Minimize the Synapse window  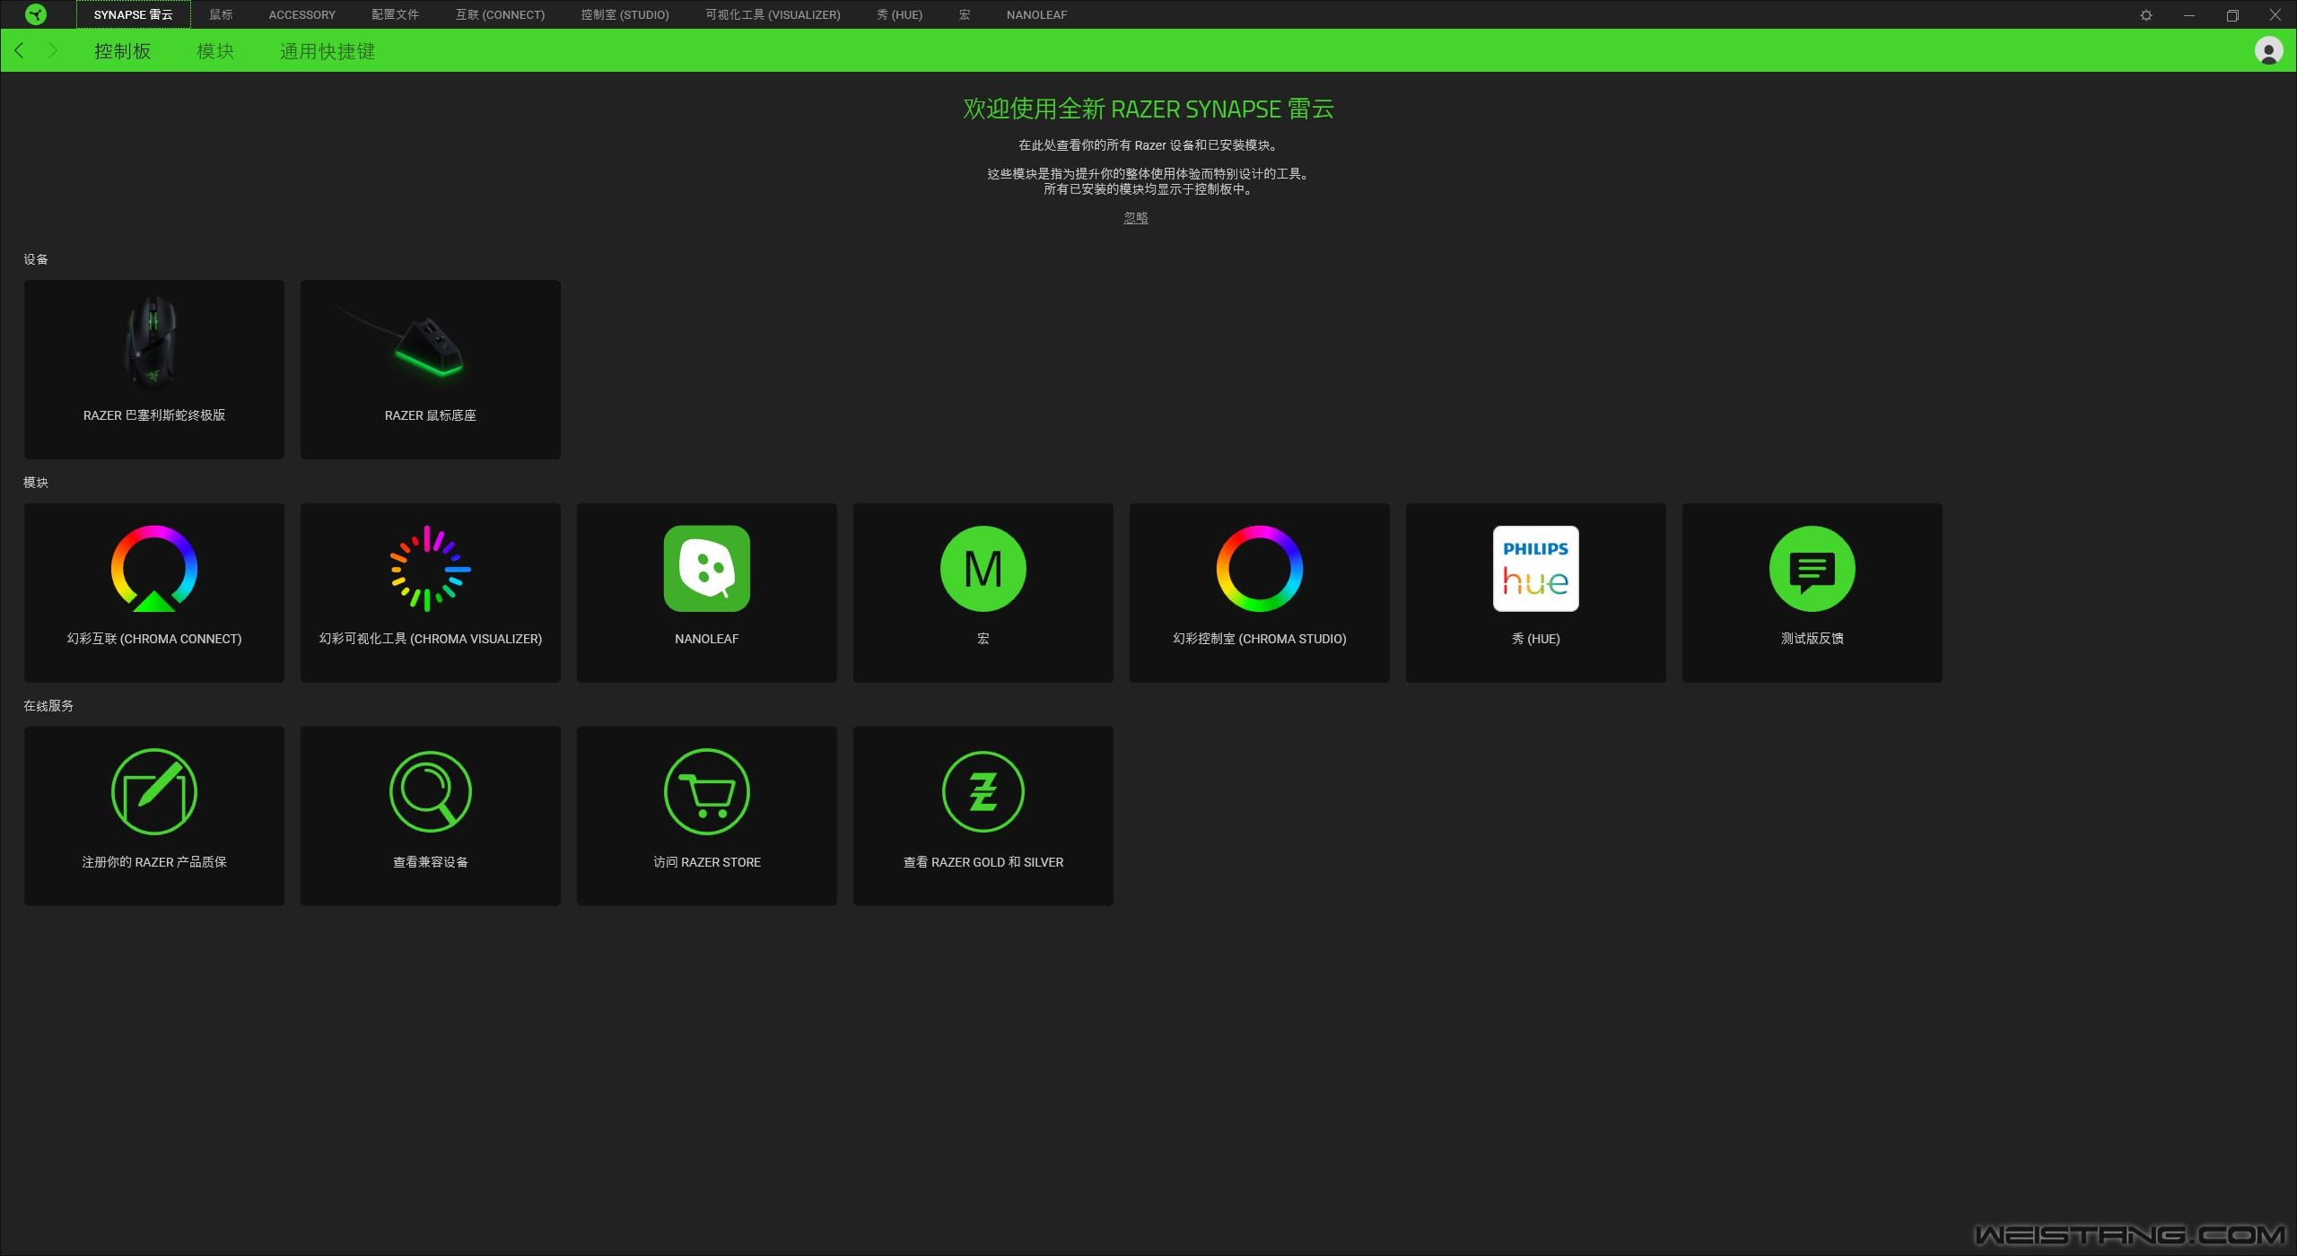point(2189,15)
